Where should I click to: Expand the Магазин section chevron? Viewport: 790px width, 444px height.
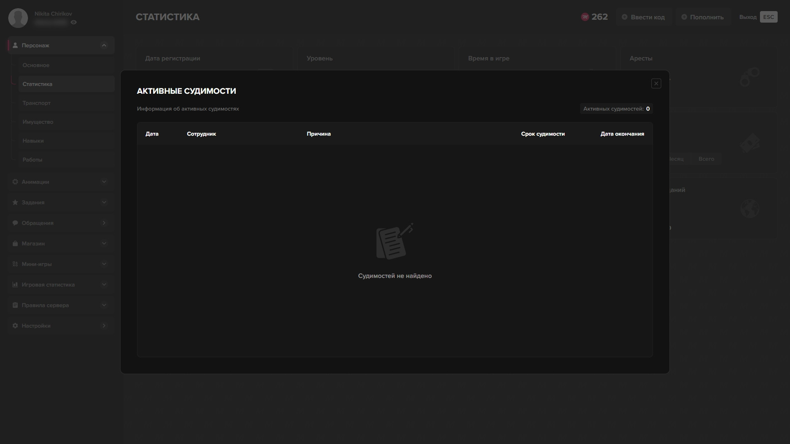pyautogui.click(x=104, y=243)
